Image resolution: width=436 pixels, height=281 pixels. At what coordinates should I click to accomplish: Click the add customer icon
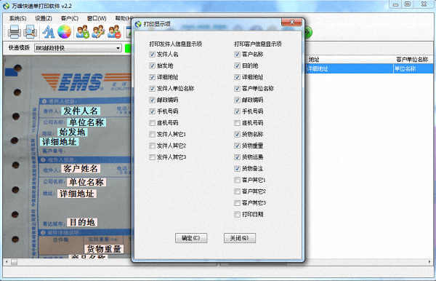83,32
